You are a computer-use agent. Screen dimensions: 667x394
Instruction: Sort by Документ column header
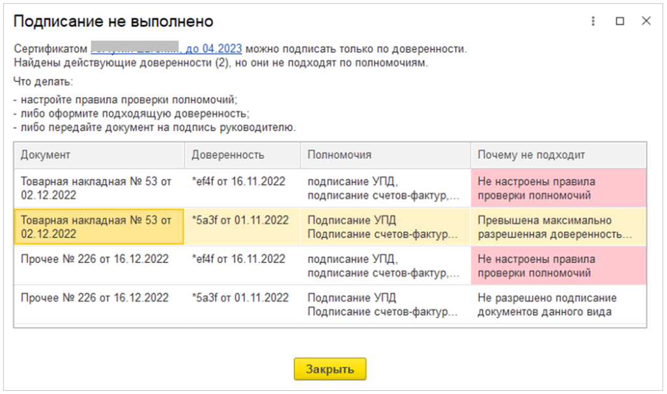(98, 155)
